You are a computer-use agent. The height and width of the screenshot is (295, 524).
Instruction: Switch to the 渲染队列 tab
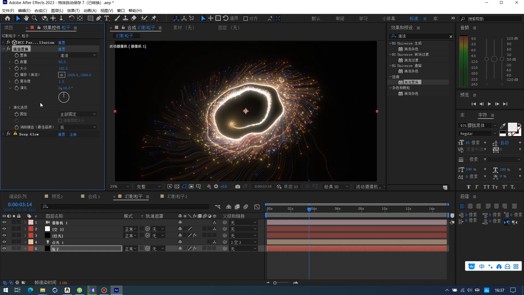18,197
